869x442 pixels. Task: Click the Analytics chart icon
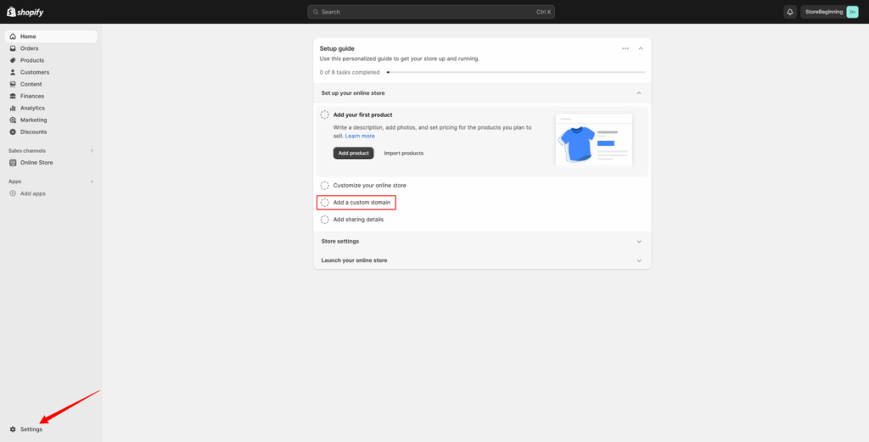13,108
